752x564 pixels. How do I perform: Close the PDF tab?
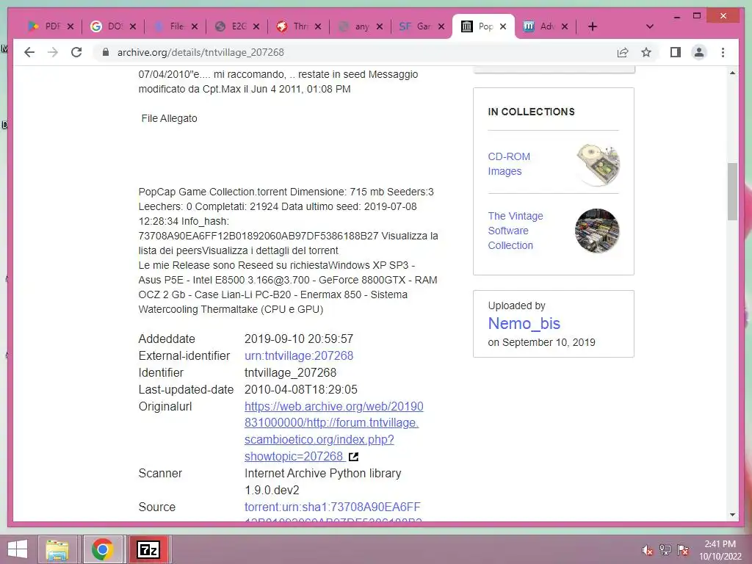point(70,26)
